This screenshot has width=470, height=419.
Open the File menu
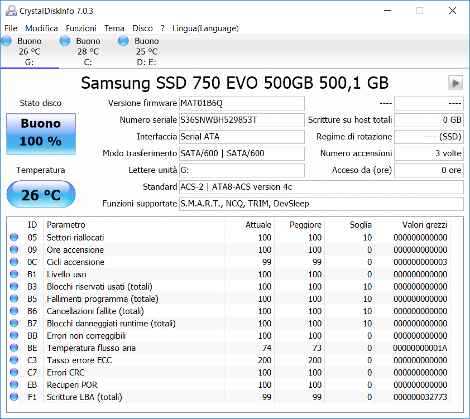coord(11,28)
